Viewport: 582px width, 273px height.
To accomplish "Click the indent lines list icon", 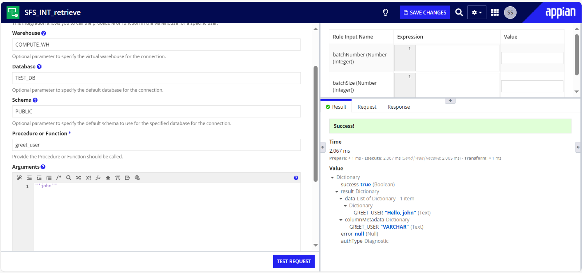I will (49, 178).
